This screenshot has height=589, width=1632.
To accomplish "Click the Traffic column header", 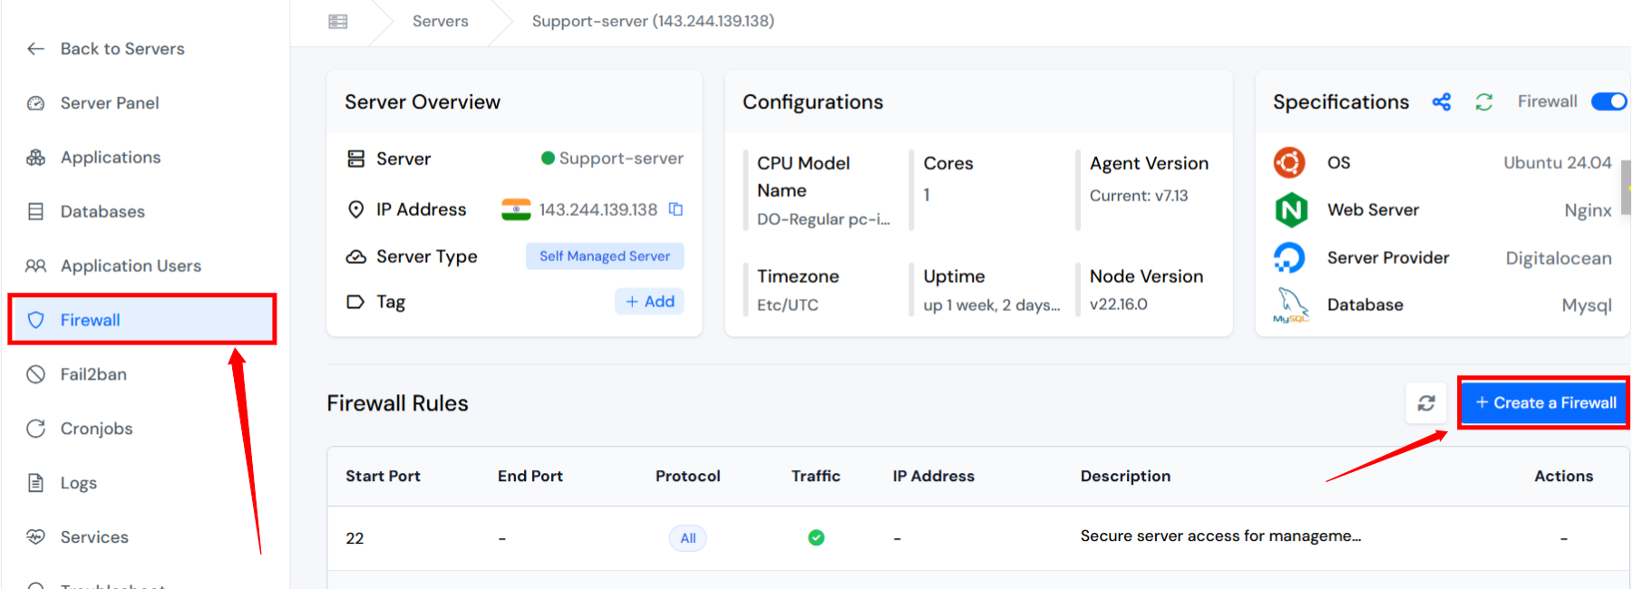I will click(816, 477).
